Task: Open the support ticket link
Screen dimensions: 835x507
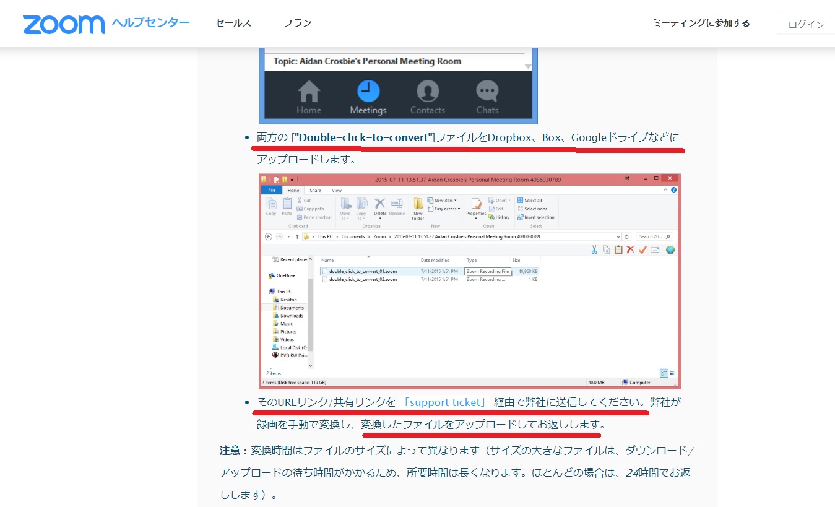Action: pos(444,402)
